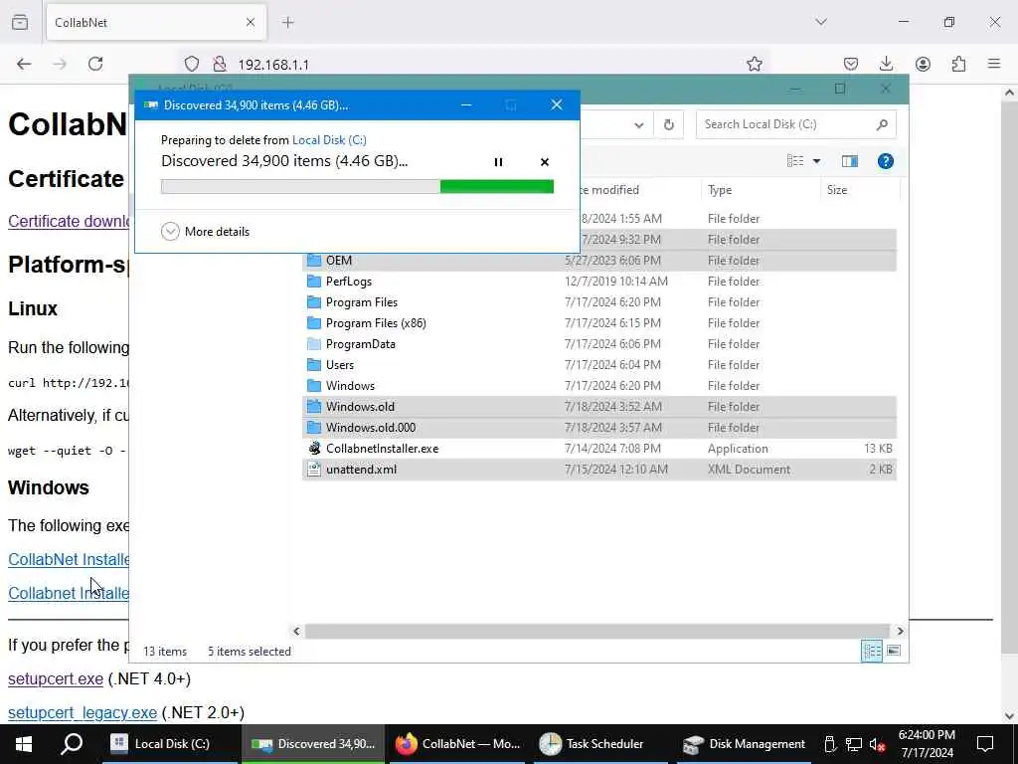Screen dimensions: 1018x764
Task: Switch Explorer to large icons view
Action: pyautogui.click(x=894, y=651)
